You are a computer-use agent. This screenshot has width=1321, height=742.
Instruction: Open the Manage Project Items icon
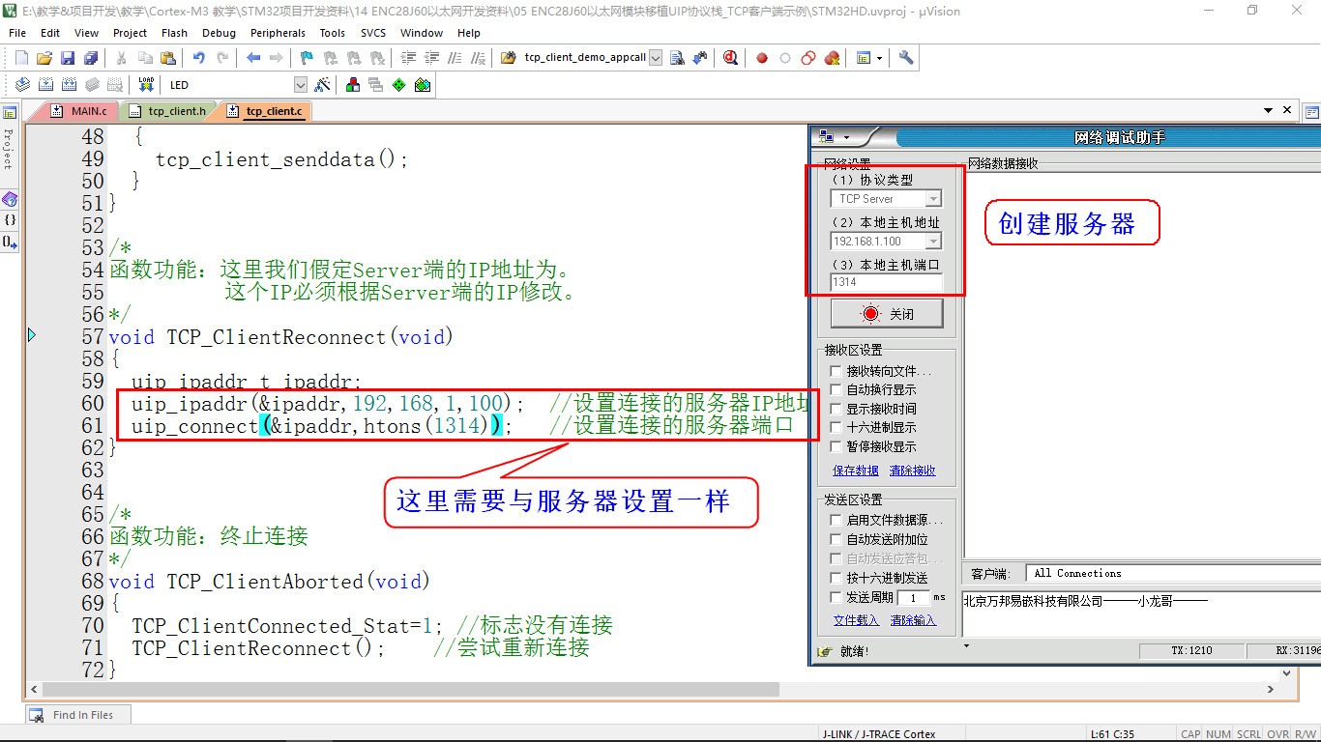click(353, 85)
